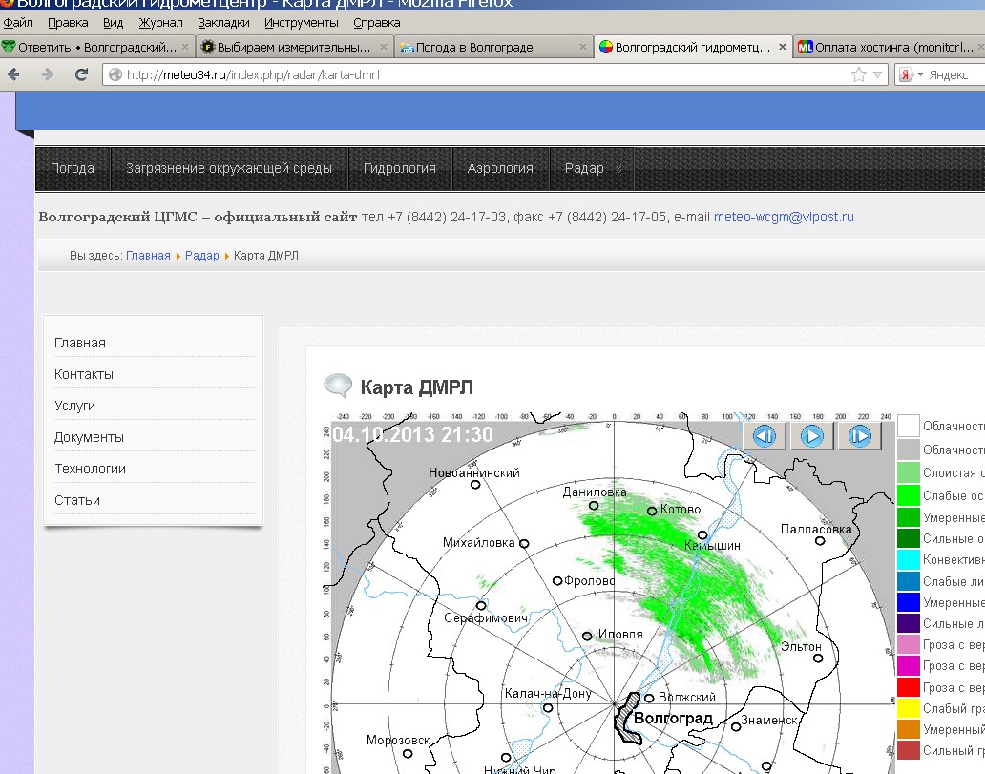The height and width of the screenshot is (774, 985).
Task: Open the Погода site navigation item
Action: pos(73,168)
